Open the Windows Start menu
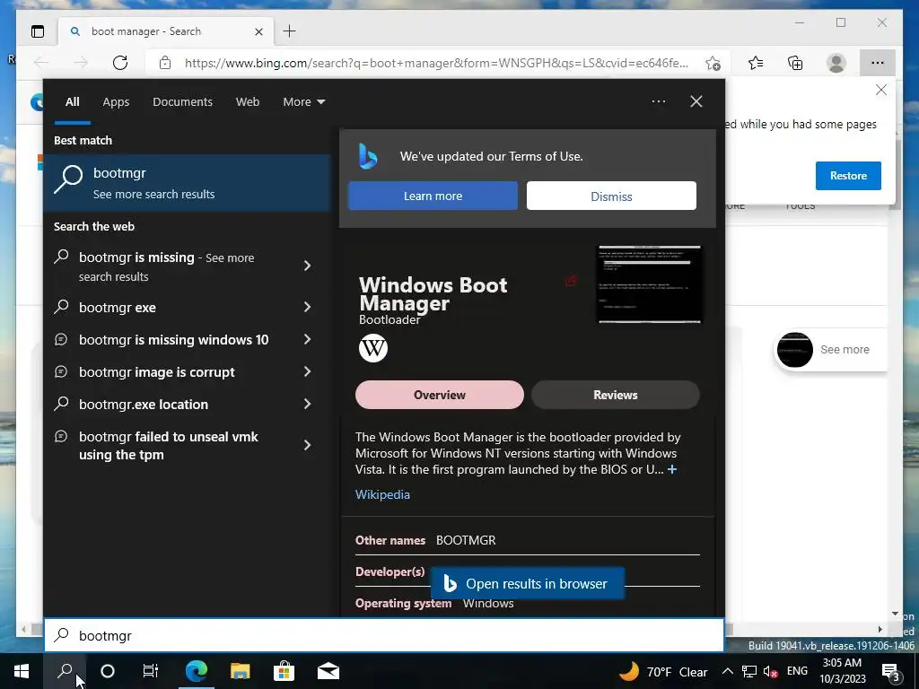Image resolution: width=919 pixels, height=689 pixels. [22, 671]
